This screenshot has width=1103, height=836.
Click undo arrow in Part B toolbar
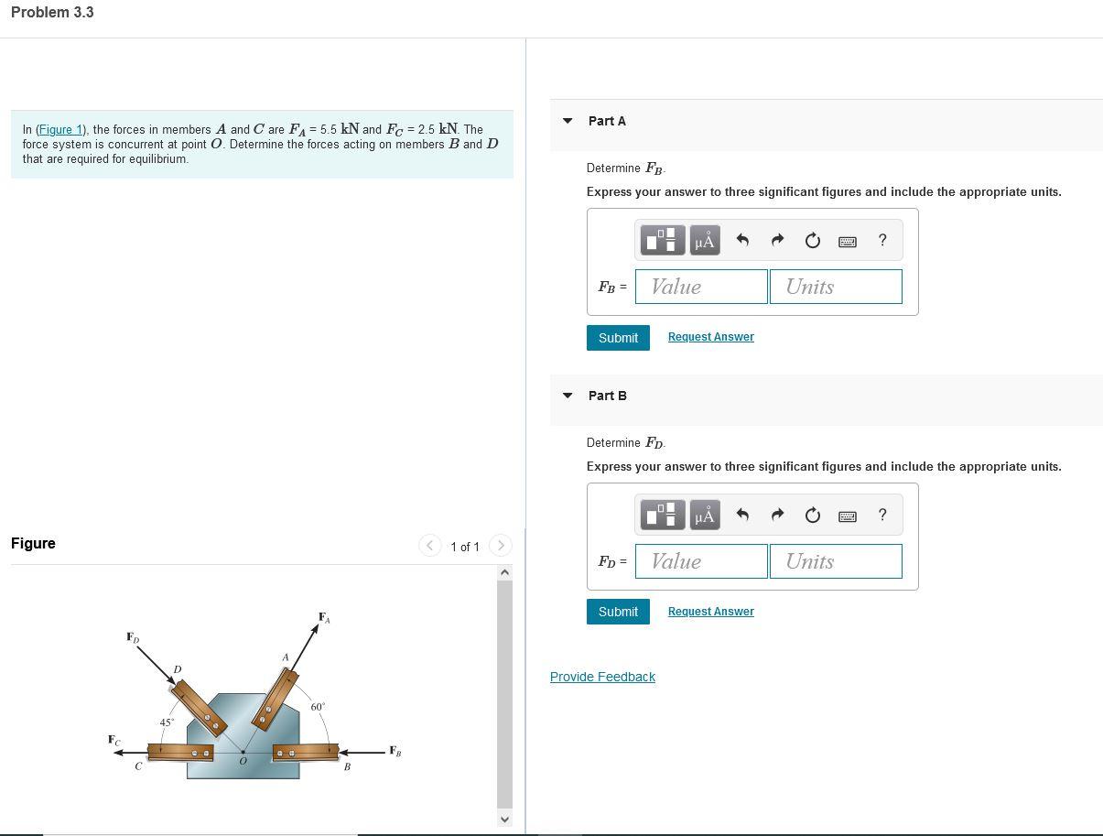coord(743,515)
